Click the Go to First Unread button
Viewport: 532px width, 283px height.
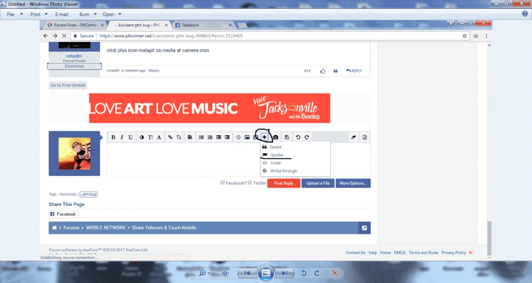[x=68, y=85]
